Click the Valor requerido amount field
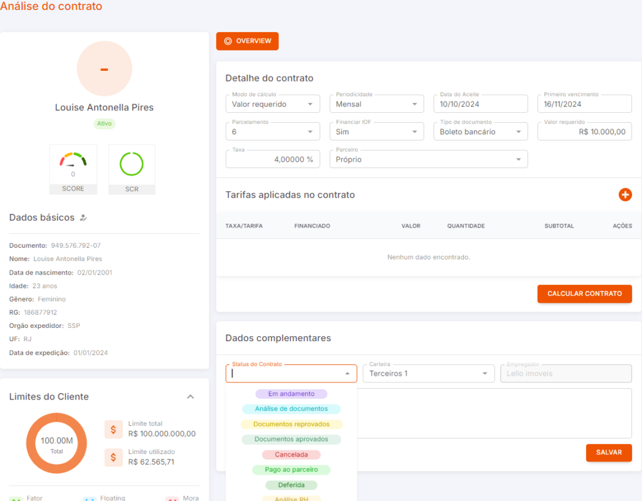The height and width of the screenshot is (501, 642). 584,132
